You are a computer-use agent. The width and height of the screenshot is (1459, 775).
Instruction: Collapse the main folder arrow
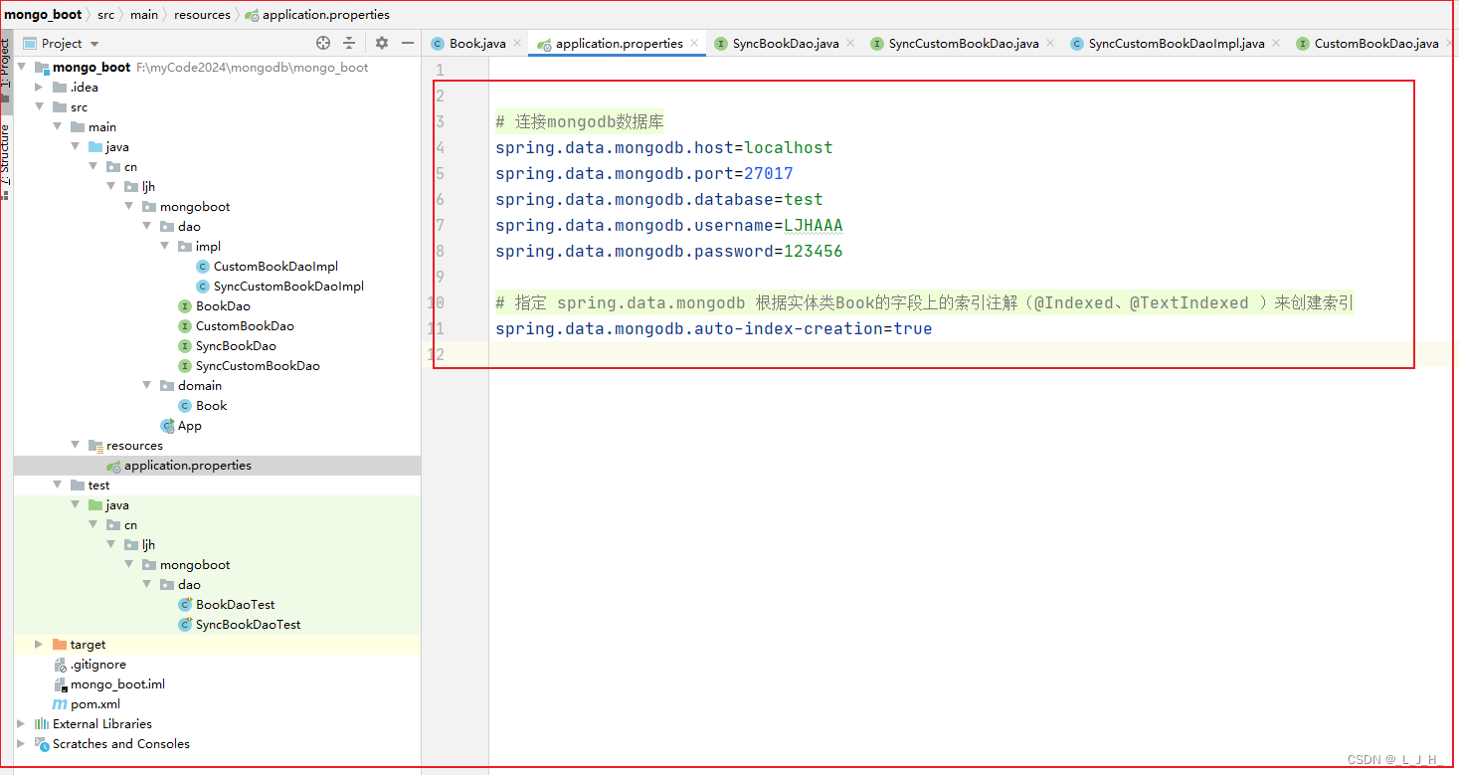click(58, 126)
